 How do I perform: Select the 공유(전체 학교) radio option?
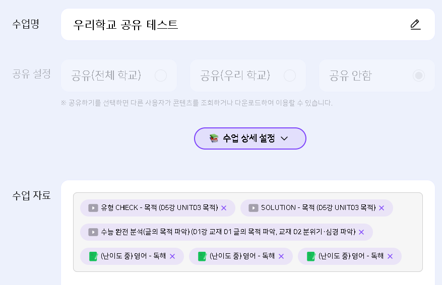click(x=161, y=76)
